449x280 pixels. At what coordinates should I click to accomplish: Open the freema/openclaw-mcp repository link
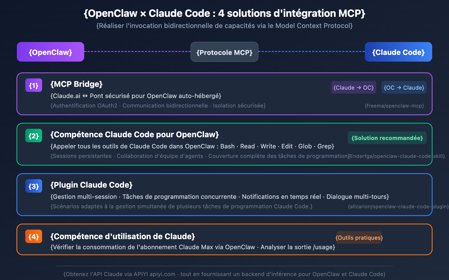tap(394, 106)
